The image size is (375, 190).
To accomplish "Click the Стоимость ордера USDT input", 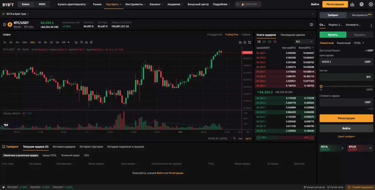I will tap(346, 102).
